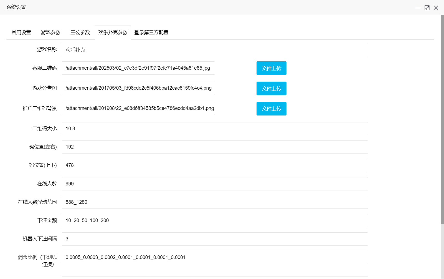Image resolution: width=444 pixels, height=279 pixels.
Task: Open the 登录第三方配置 tab
Action: 151,32
